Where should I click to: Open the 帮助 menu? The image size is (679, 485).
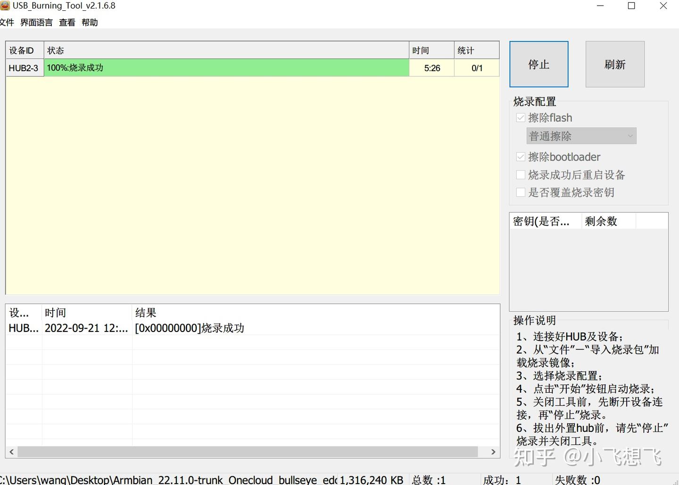[x=90, y=22]
